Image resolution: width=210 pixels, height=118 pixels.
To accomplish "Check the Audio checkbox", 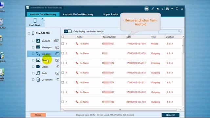I will pos(33,73).
